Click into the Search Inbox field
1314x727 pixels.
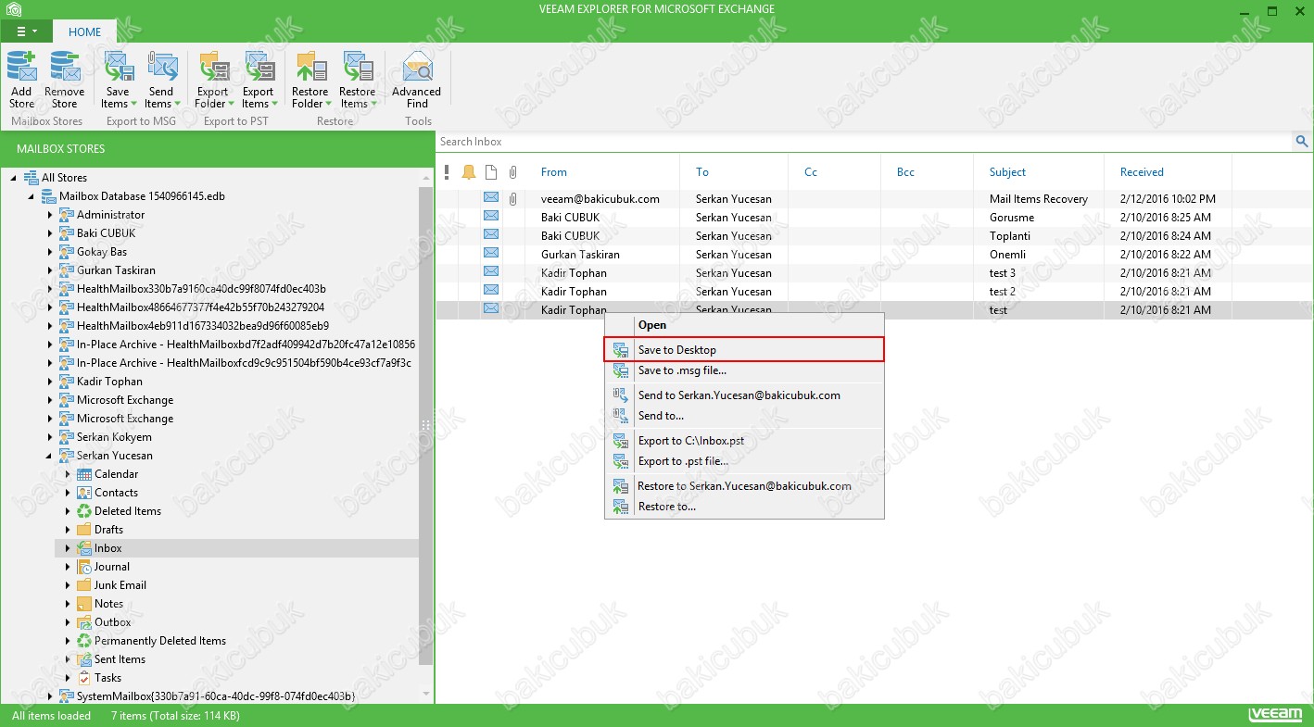point(865,142)
